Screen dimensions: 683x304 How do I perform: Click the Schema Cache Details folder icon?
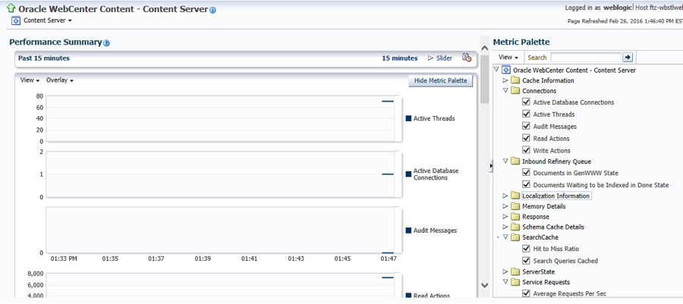point(515,227)
